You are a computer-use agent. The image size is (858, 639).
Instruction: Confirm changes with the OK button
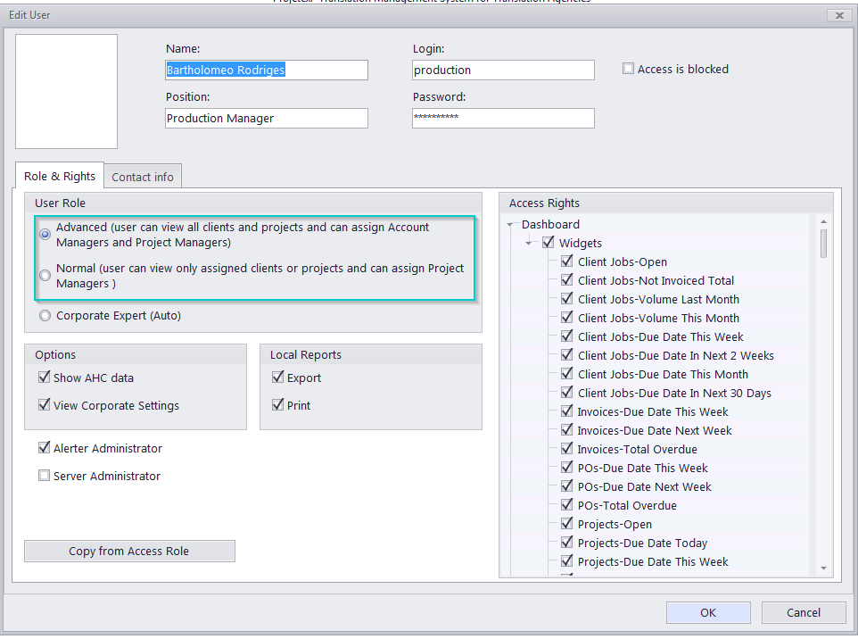[x=708, y=613]
